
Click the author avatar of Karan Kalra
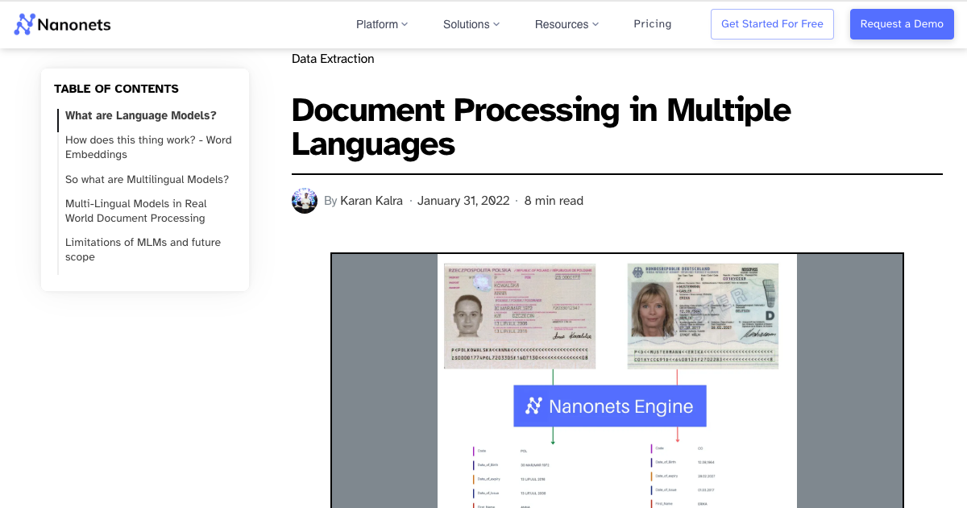pyautogui.click(x=305, y=201)
